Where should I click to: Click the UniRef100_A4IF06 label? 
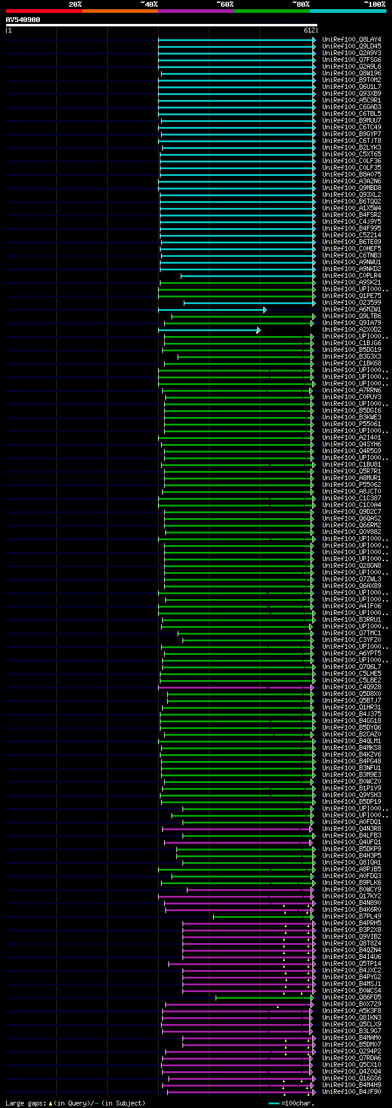point(352,606)
